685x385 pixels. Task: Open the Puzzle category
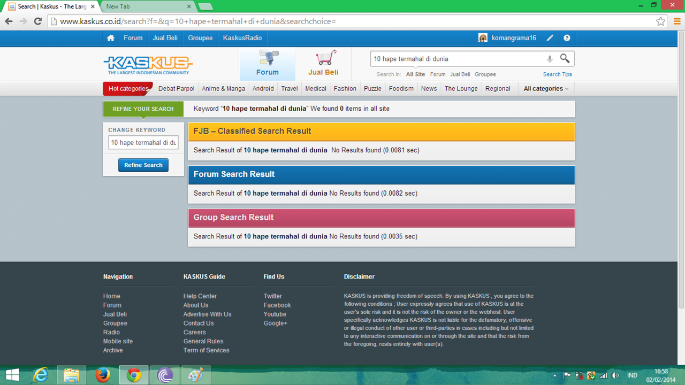click(372, 89)
